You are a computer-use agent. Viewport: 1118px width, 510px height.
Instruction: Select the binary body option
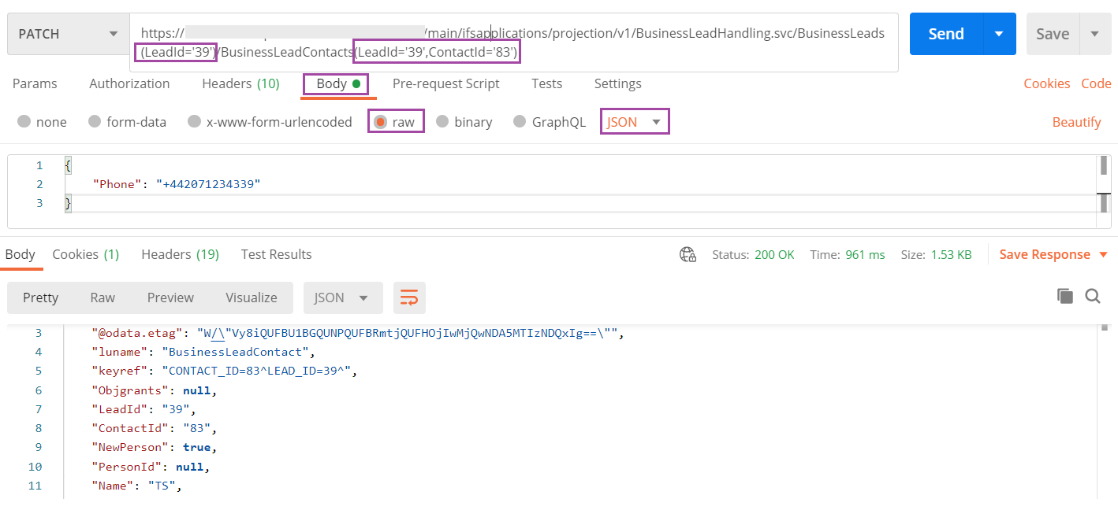464,121
